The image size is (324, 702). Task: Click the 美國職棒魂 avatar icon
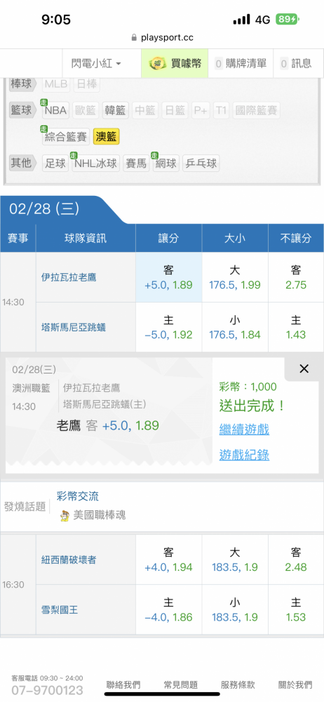65,515
